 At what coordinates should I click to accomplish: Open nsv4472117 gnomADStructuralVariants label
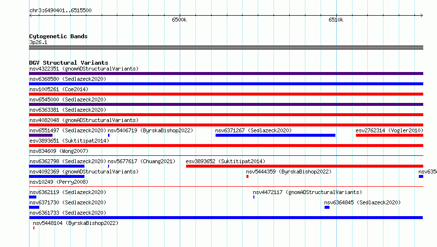[x=307, y=192]
